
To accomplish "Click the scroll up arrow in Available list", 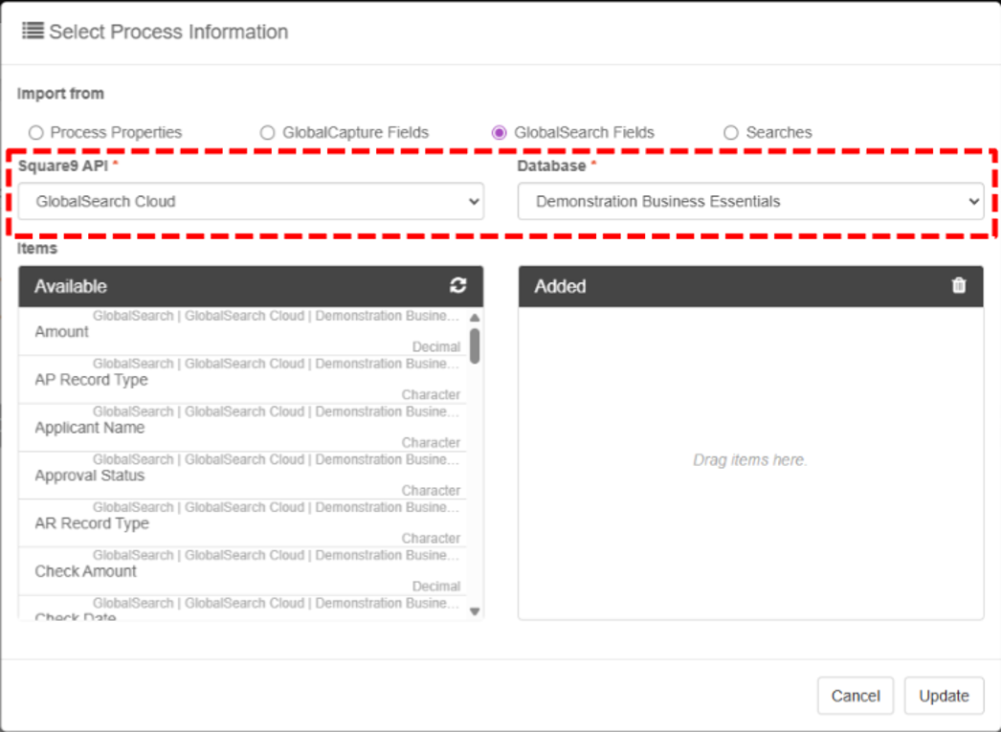I will point(475,318).
